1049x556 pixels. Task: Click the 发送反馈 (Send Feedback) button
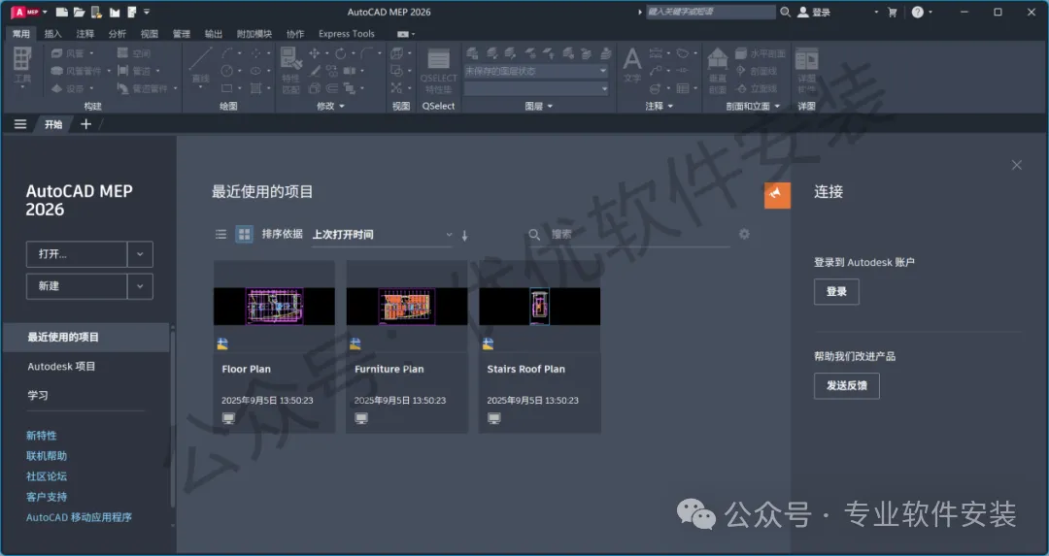[846, 385]
